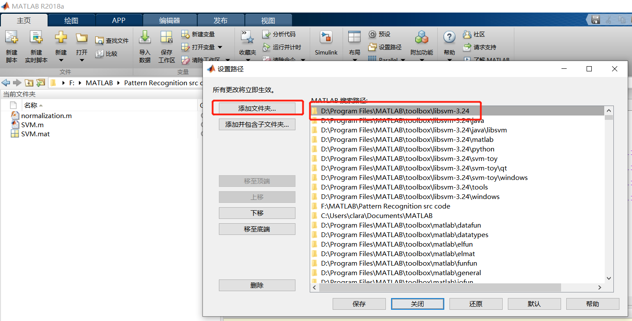This screenshot has height=321, width=632.
Task: Create a 新建变量 new variable
Action: click(198, 34)
